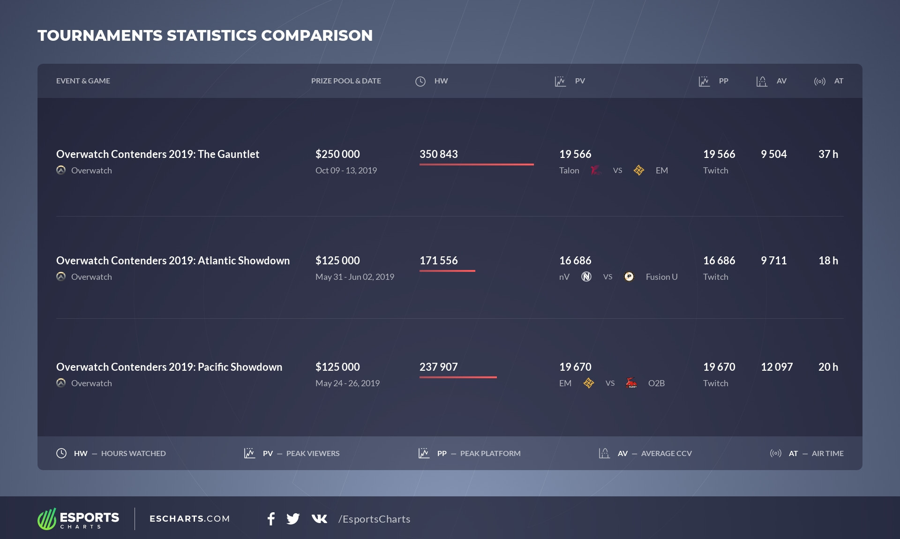Click the nV Envy team logo
The image size is (900, 539).
pos(586,277)
